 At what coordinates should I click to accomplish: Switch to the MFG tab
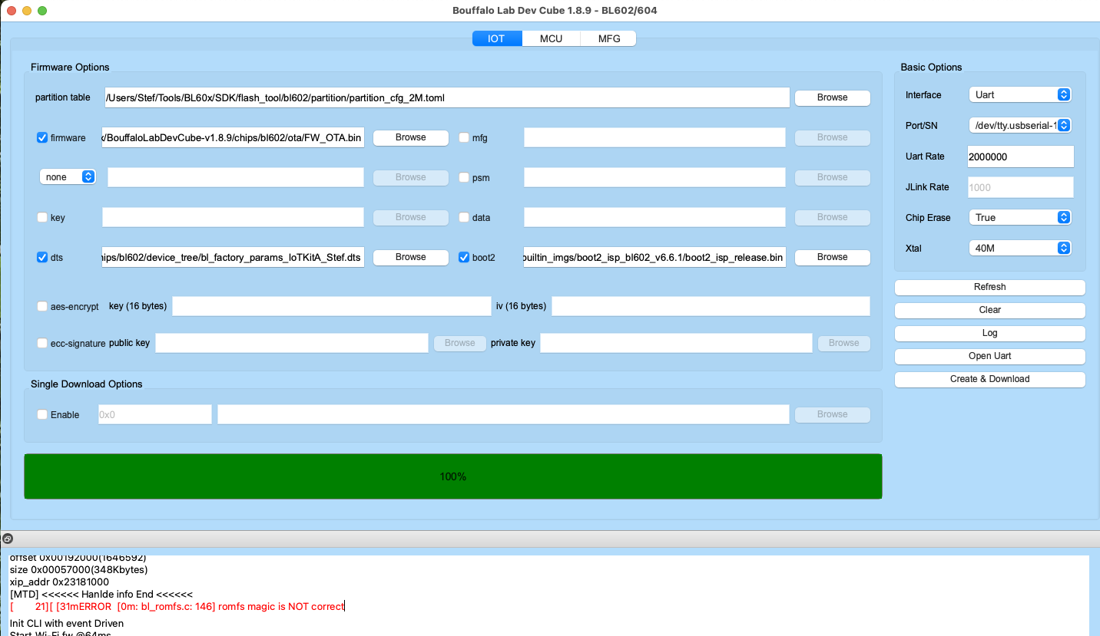click(x=608, y=38)
